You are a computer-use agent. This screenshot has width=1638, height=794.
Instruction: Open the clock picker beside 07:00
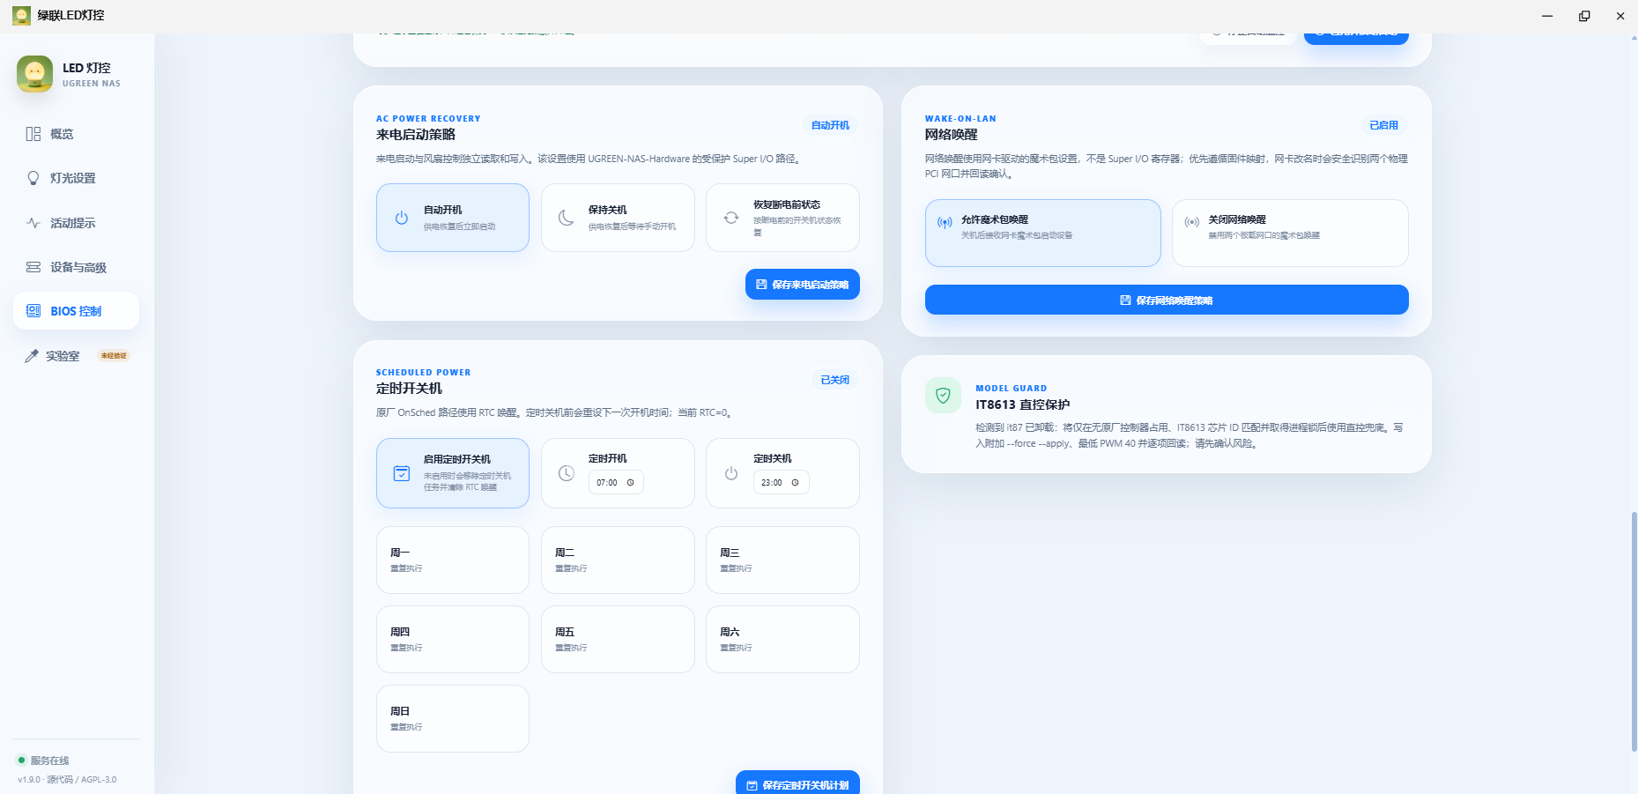click(630, 482)
